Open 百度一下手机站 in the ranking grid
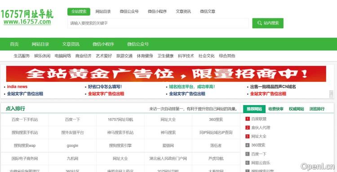Image resolution: width=337 pixels, height=172 pixels. pyautogui.click(x=25, y=119)
